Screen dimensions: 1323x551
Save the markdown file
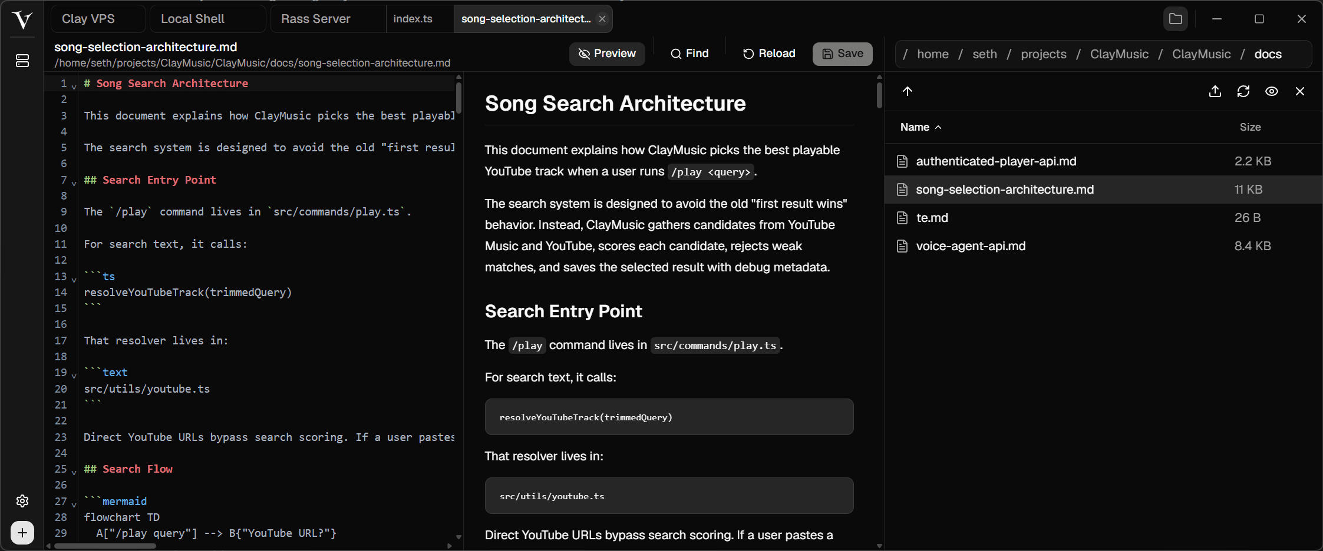pyautogui.click(x=843, y=54)
